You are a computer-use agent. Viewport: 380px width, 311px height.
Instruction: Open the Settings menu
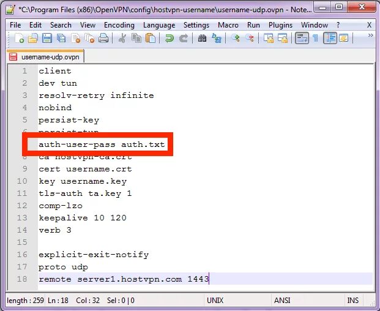pyautogui.click(x=196, y=25)
